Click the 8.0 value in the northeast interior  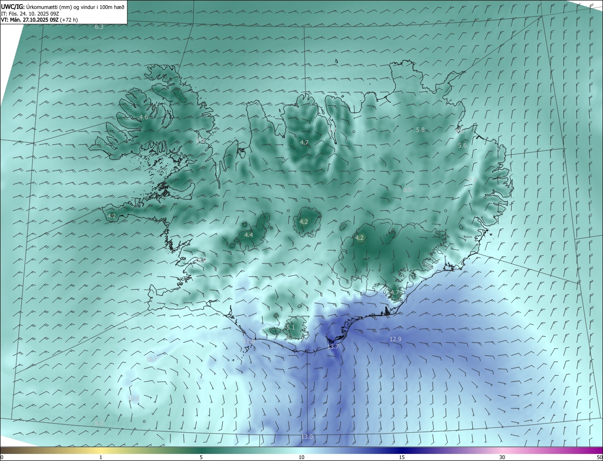point(407,189)
